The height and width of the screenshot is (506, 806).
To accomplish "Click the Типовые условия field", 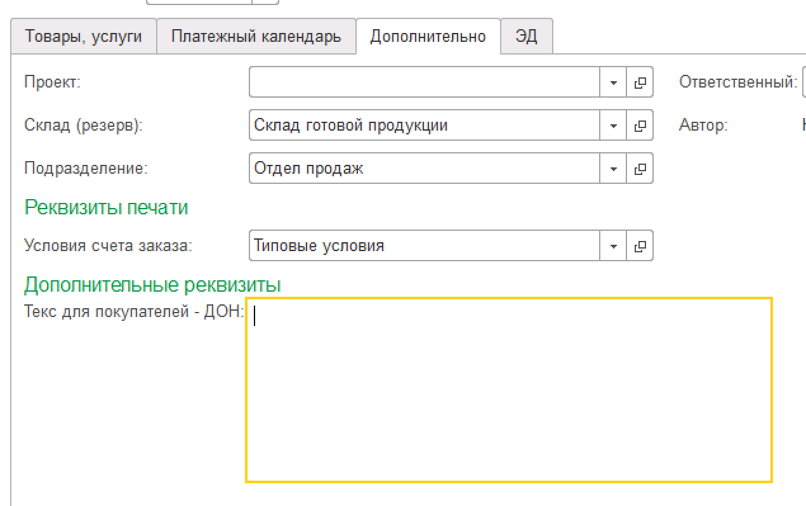I will pos(424,245).
